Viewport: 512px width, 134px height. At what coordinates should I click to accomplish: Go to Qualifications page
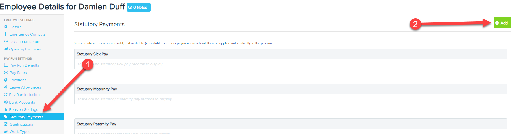(21, 124)
